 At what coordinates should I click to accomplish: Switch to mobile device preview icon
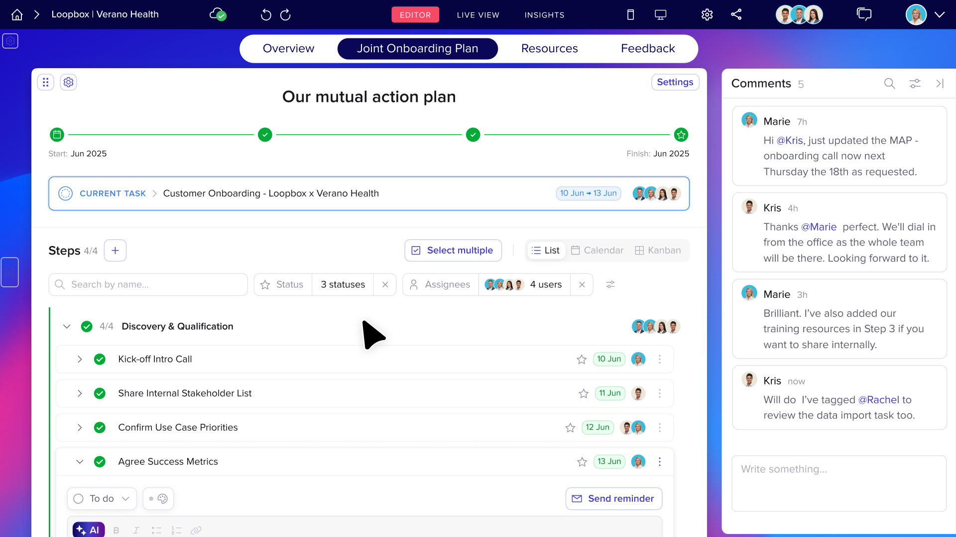[630, 15]
